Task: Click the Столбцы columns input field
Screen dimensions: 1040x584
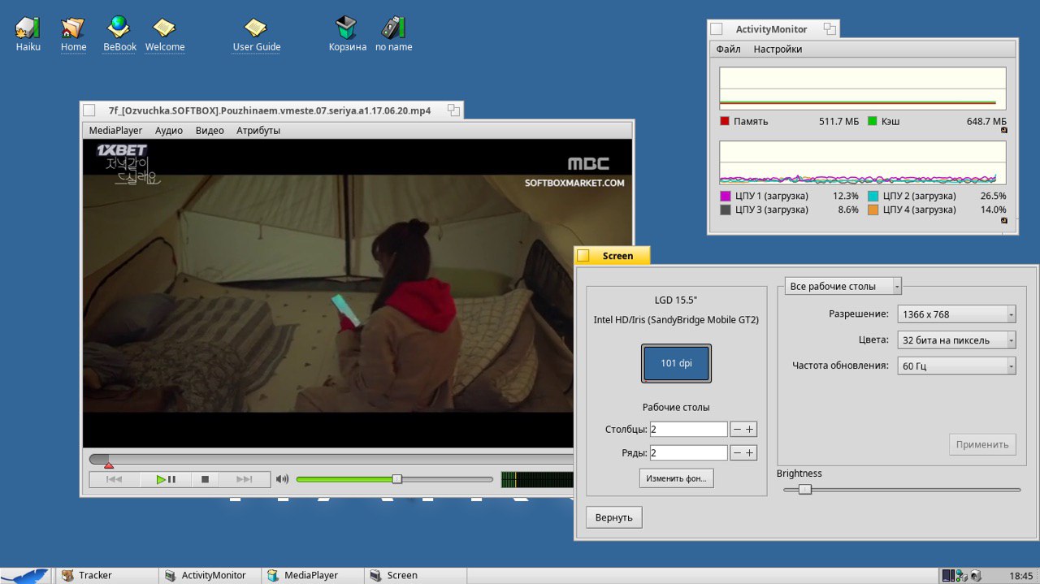Action: [688, 429]
